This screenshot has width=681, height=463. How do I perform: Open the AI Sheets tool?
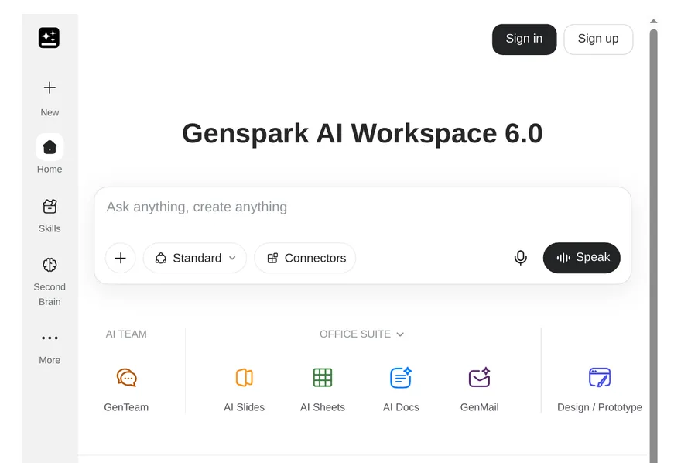pyautogui.click(x=323, y=389)
